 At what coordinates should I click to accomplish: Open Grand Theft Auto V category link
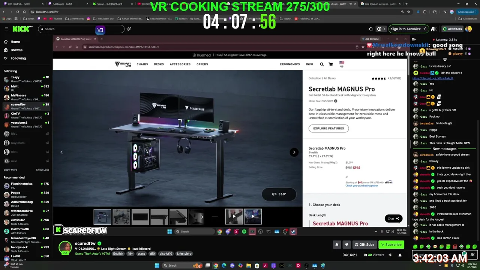point(92,253)
